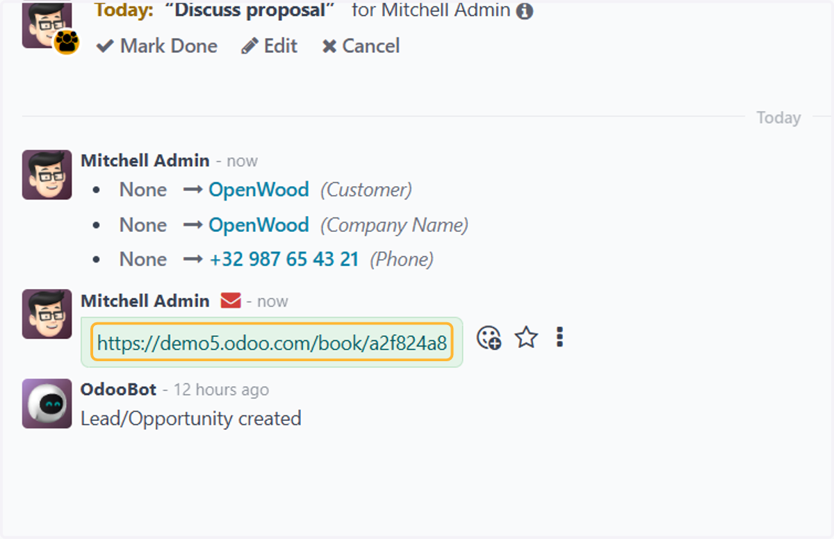The image size is (834, 539).
Task: Open the activity info icon beside Mitchell Admin
Action: (x=525, y=11)
